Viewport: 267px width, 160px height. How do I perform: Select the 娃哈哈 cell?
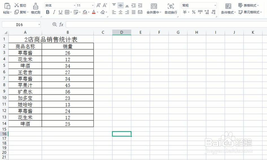pyautogui.click(x=25, y=104)
